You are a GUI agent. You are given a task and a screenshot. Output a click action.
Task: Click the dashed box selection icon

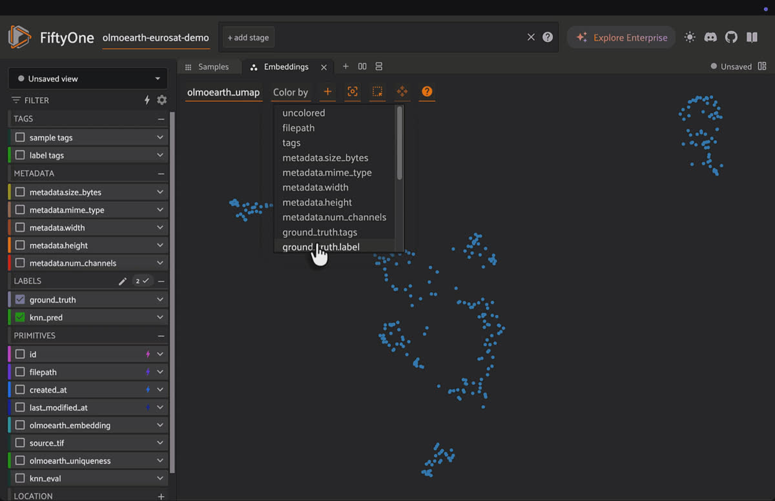pos(377,92)
